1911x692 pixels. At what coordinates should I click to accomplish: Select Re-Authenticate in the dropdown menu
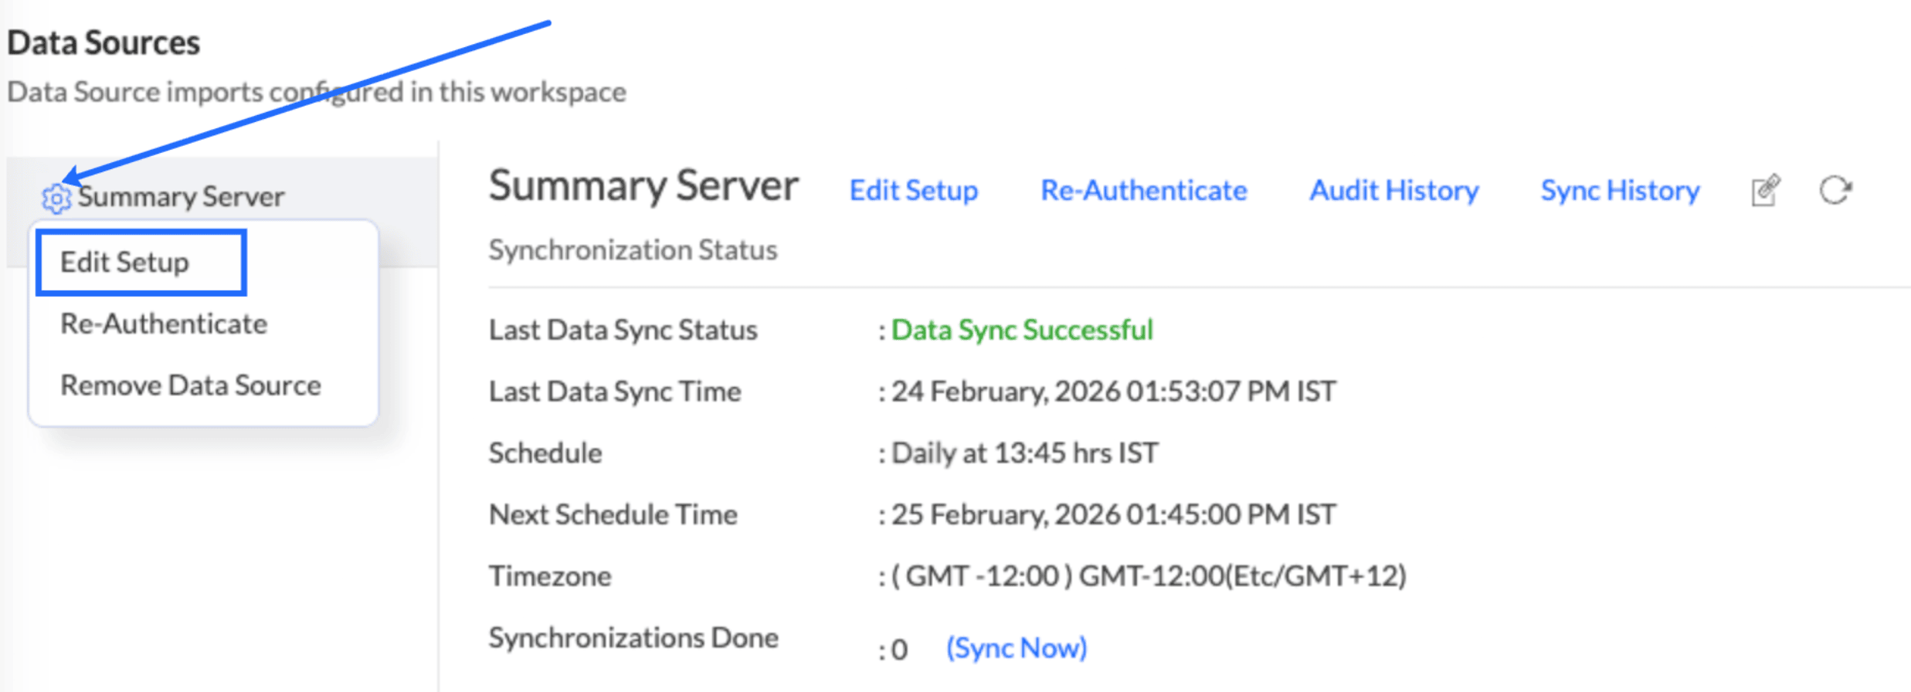(164, 324)
